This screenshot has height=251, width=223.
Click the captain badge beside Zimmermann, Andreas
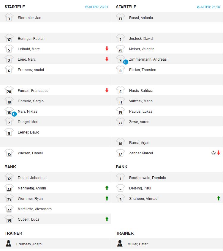[125, 62]
